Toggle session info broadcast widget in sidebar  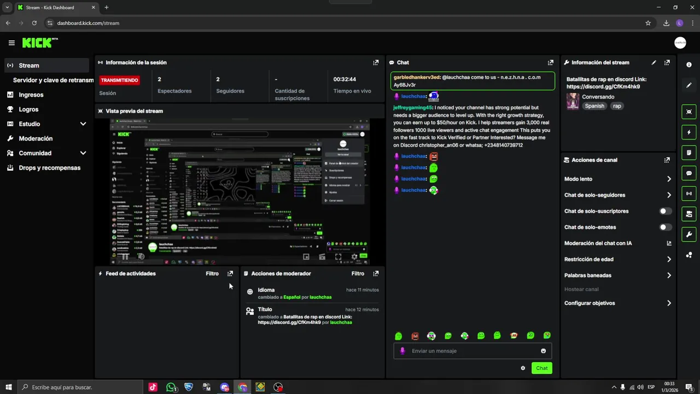pos(689,193)
